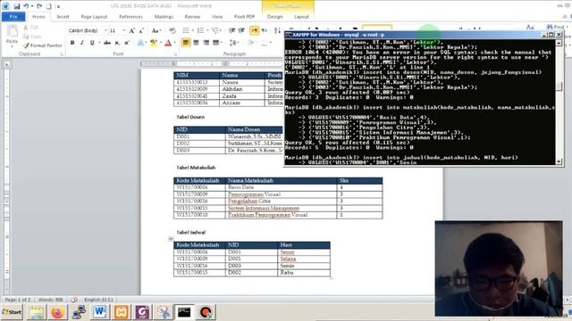
Task: Apply the yellow text highlight color
Action: (x=154, y=43)
